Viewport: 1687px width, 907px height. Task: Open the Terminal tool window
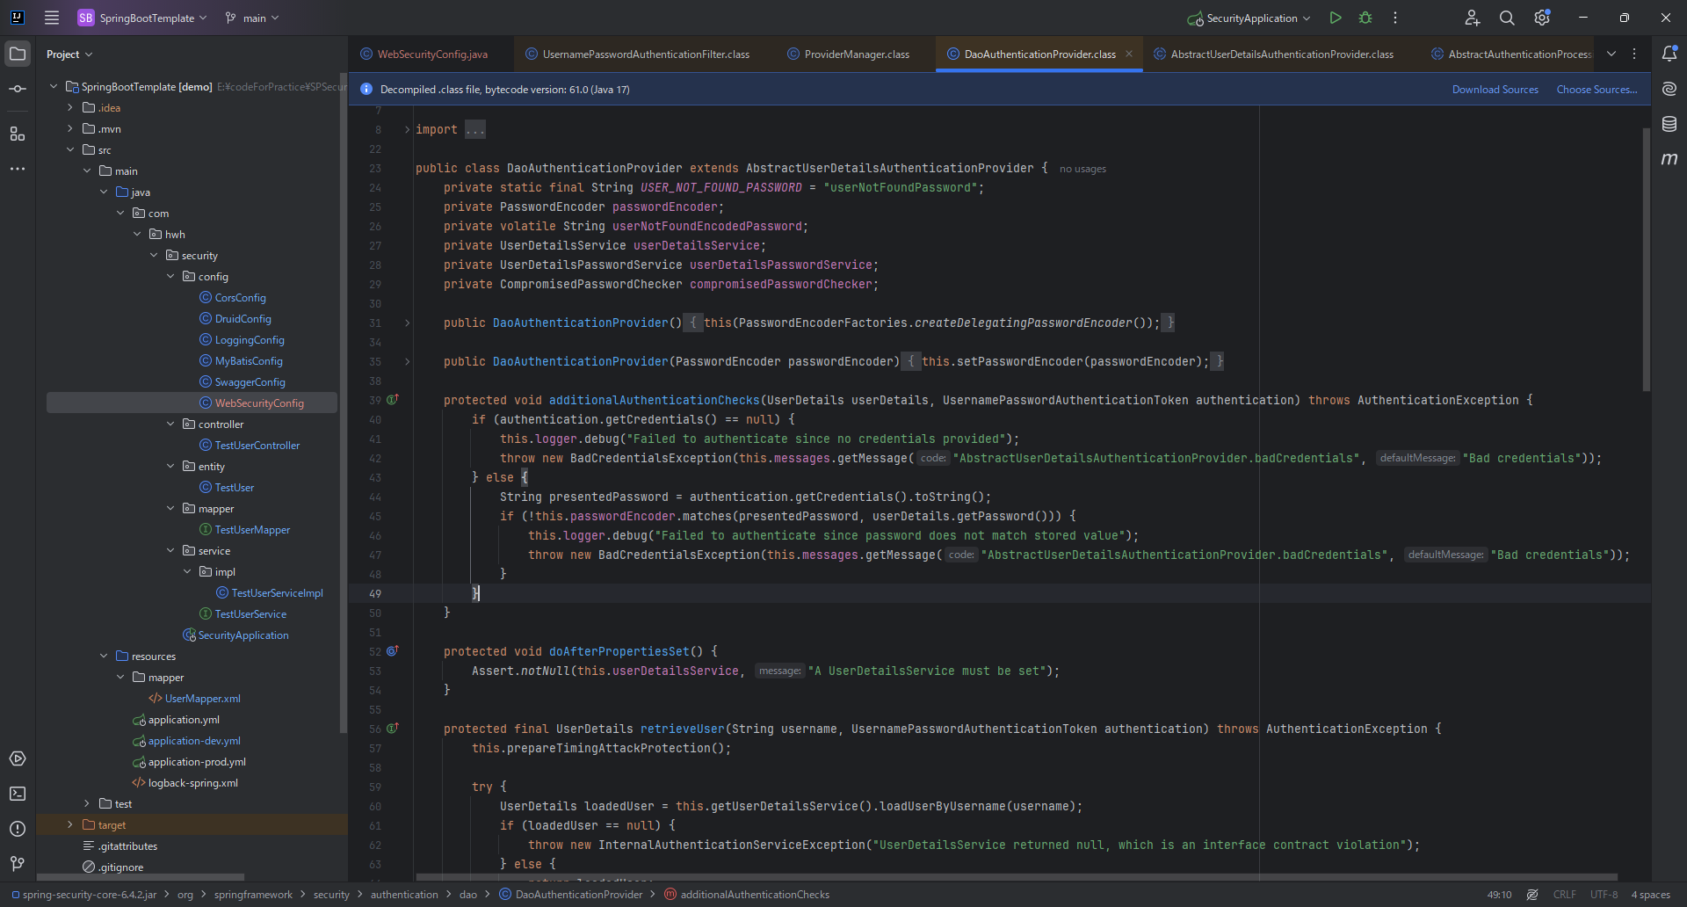click(x=18, y=794)
